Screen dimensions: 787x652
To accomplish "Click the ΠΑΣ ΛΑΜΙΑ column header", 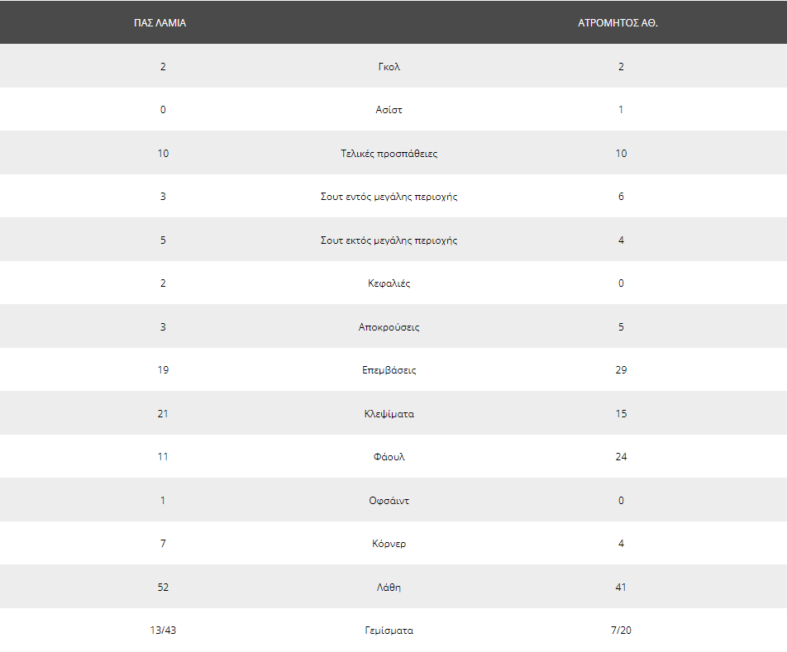I will pos(160,23).
